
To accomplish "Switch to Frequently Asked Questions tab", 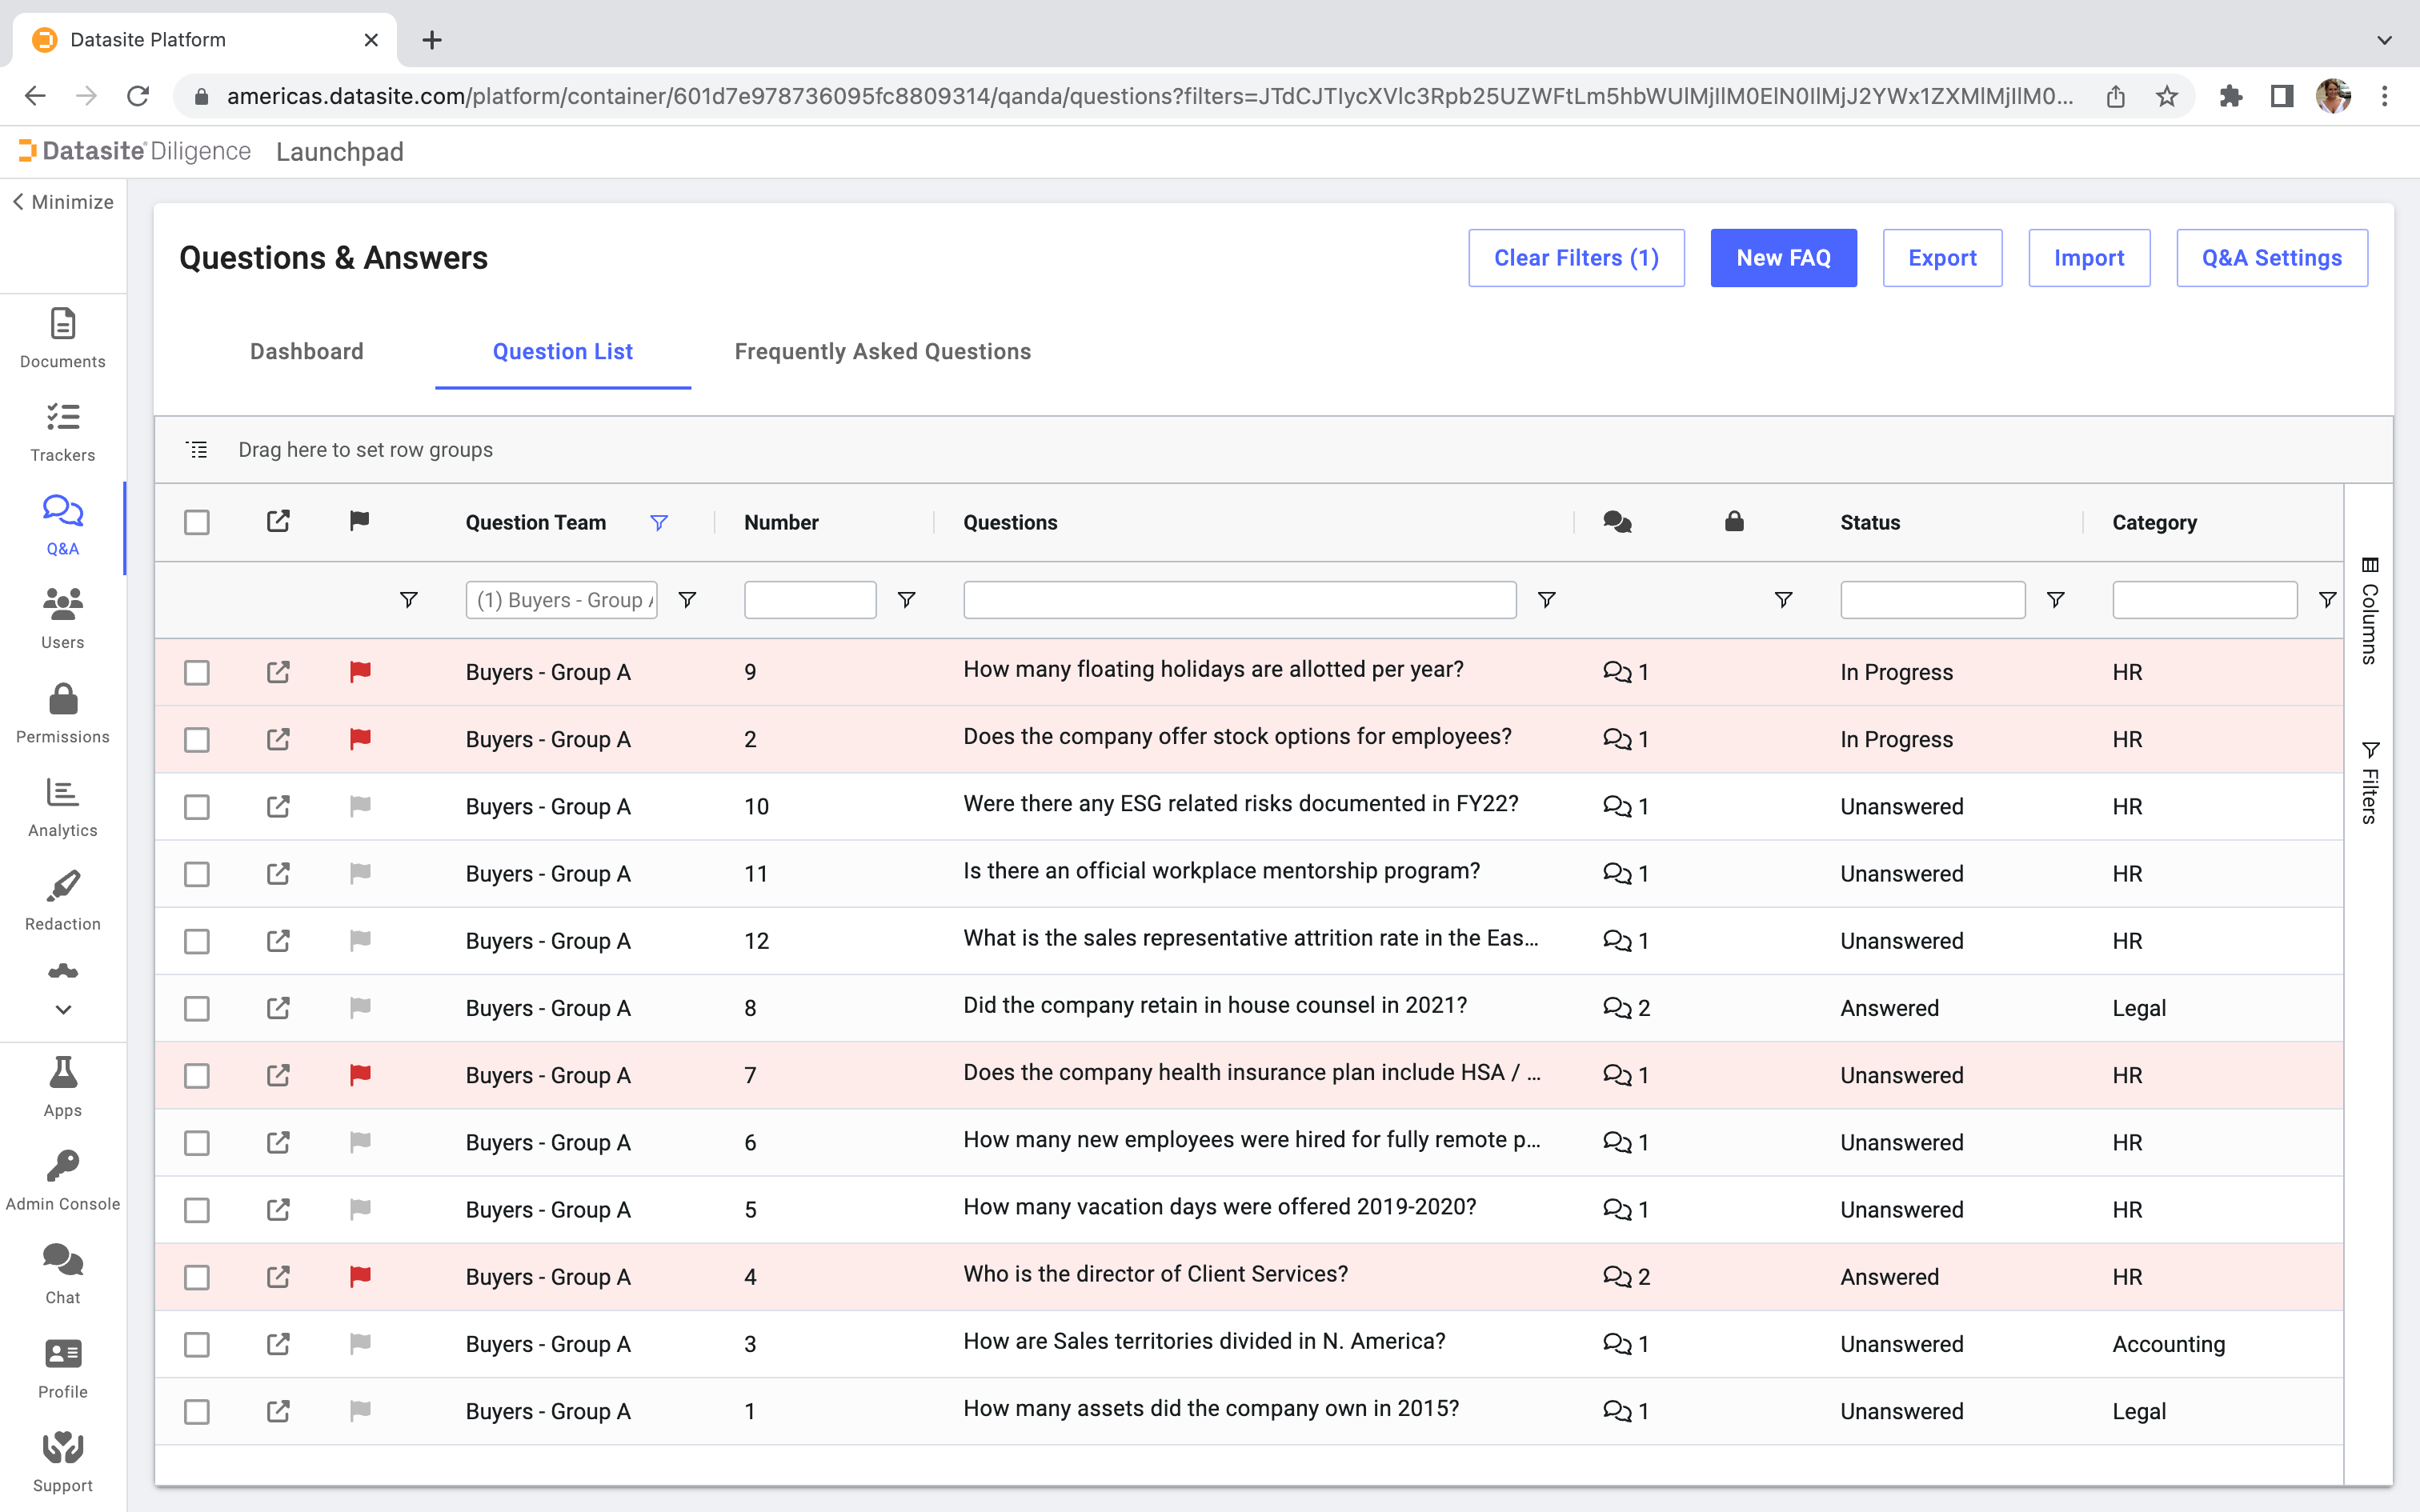I will (882, 350).
